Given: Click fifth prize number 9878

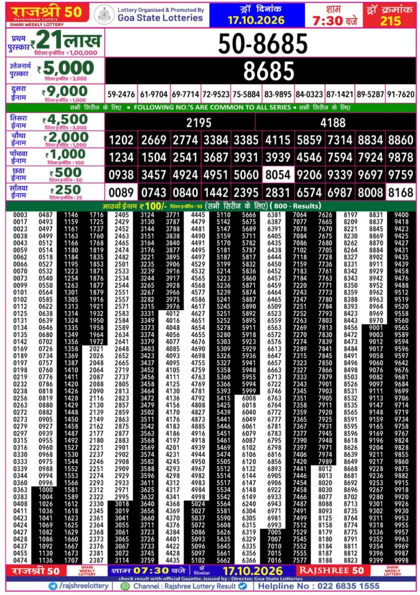Looking at the screenshot, I should pyautogui.click(x=401, y=157).
